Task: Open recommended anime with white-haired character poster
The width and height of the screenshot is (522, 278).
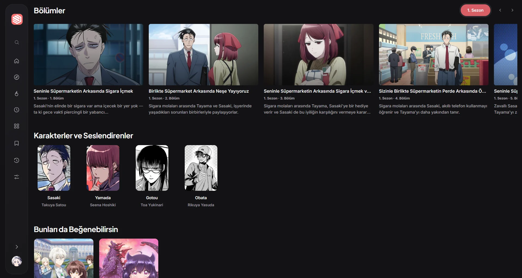Action: (x=64, y=258)
